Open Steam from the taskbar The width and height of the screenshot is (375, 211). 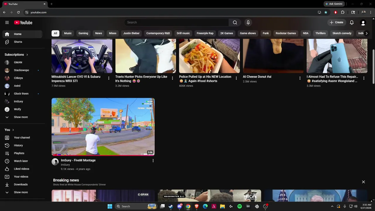click(x=171, y=206)
